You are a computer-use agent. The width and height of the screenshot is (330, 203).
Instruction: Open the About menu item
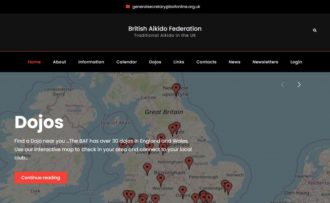click(x=59, y=62)
